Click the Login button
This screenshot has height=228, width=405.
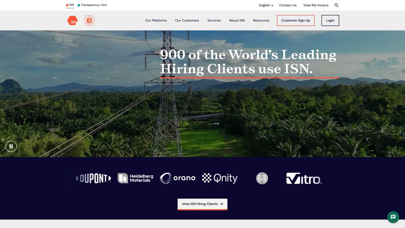[330, 20]
